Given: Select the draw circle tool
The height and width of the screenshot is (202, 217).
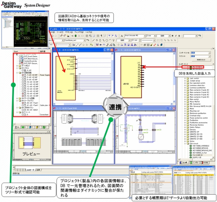Looking at the screenshot, I should [x=107, y=40].
